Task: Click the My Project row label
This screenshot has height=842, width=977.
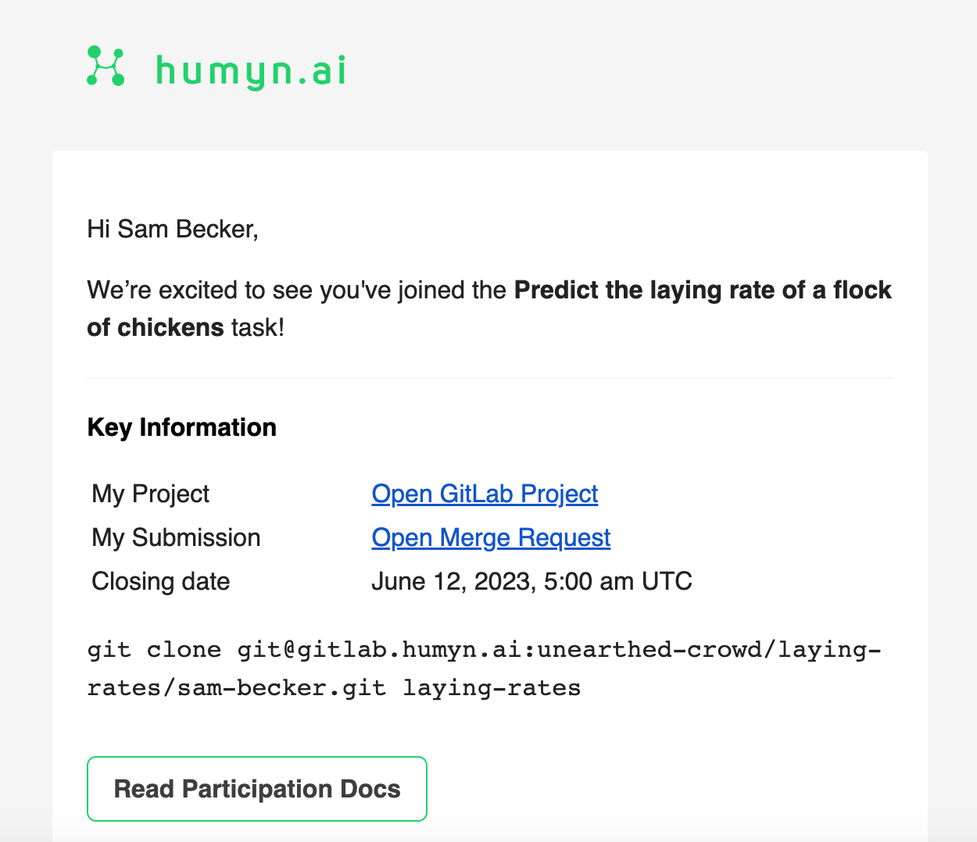Action: click(150, 494)
